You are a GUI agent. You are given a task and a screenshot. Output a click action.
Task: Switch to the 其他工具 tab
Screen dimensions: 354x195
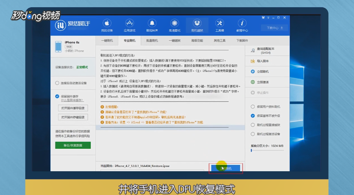pos(220,41)
